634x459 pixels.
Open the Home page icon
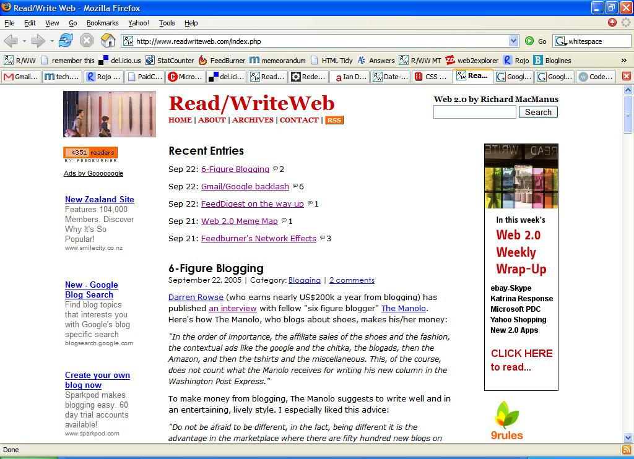coord(108,40)
